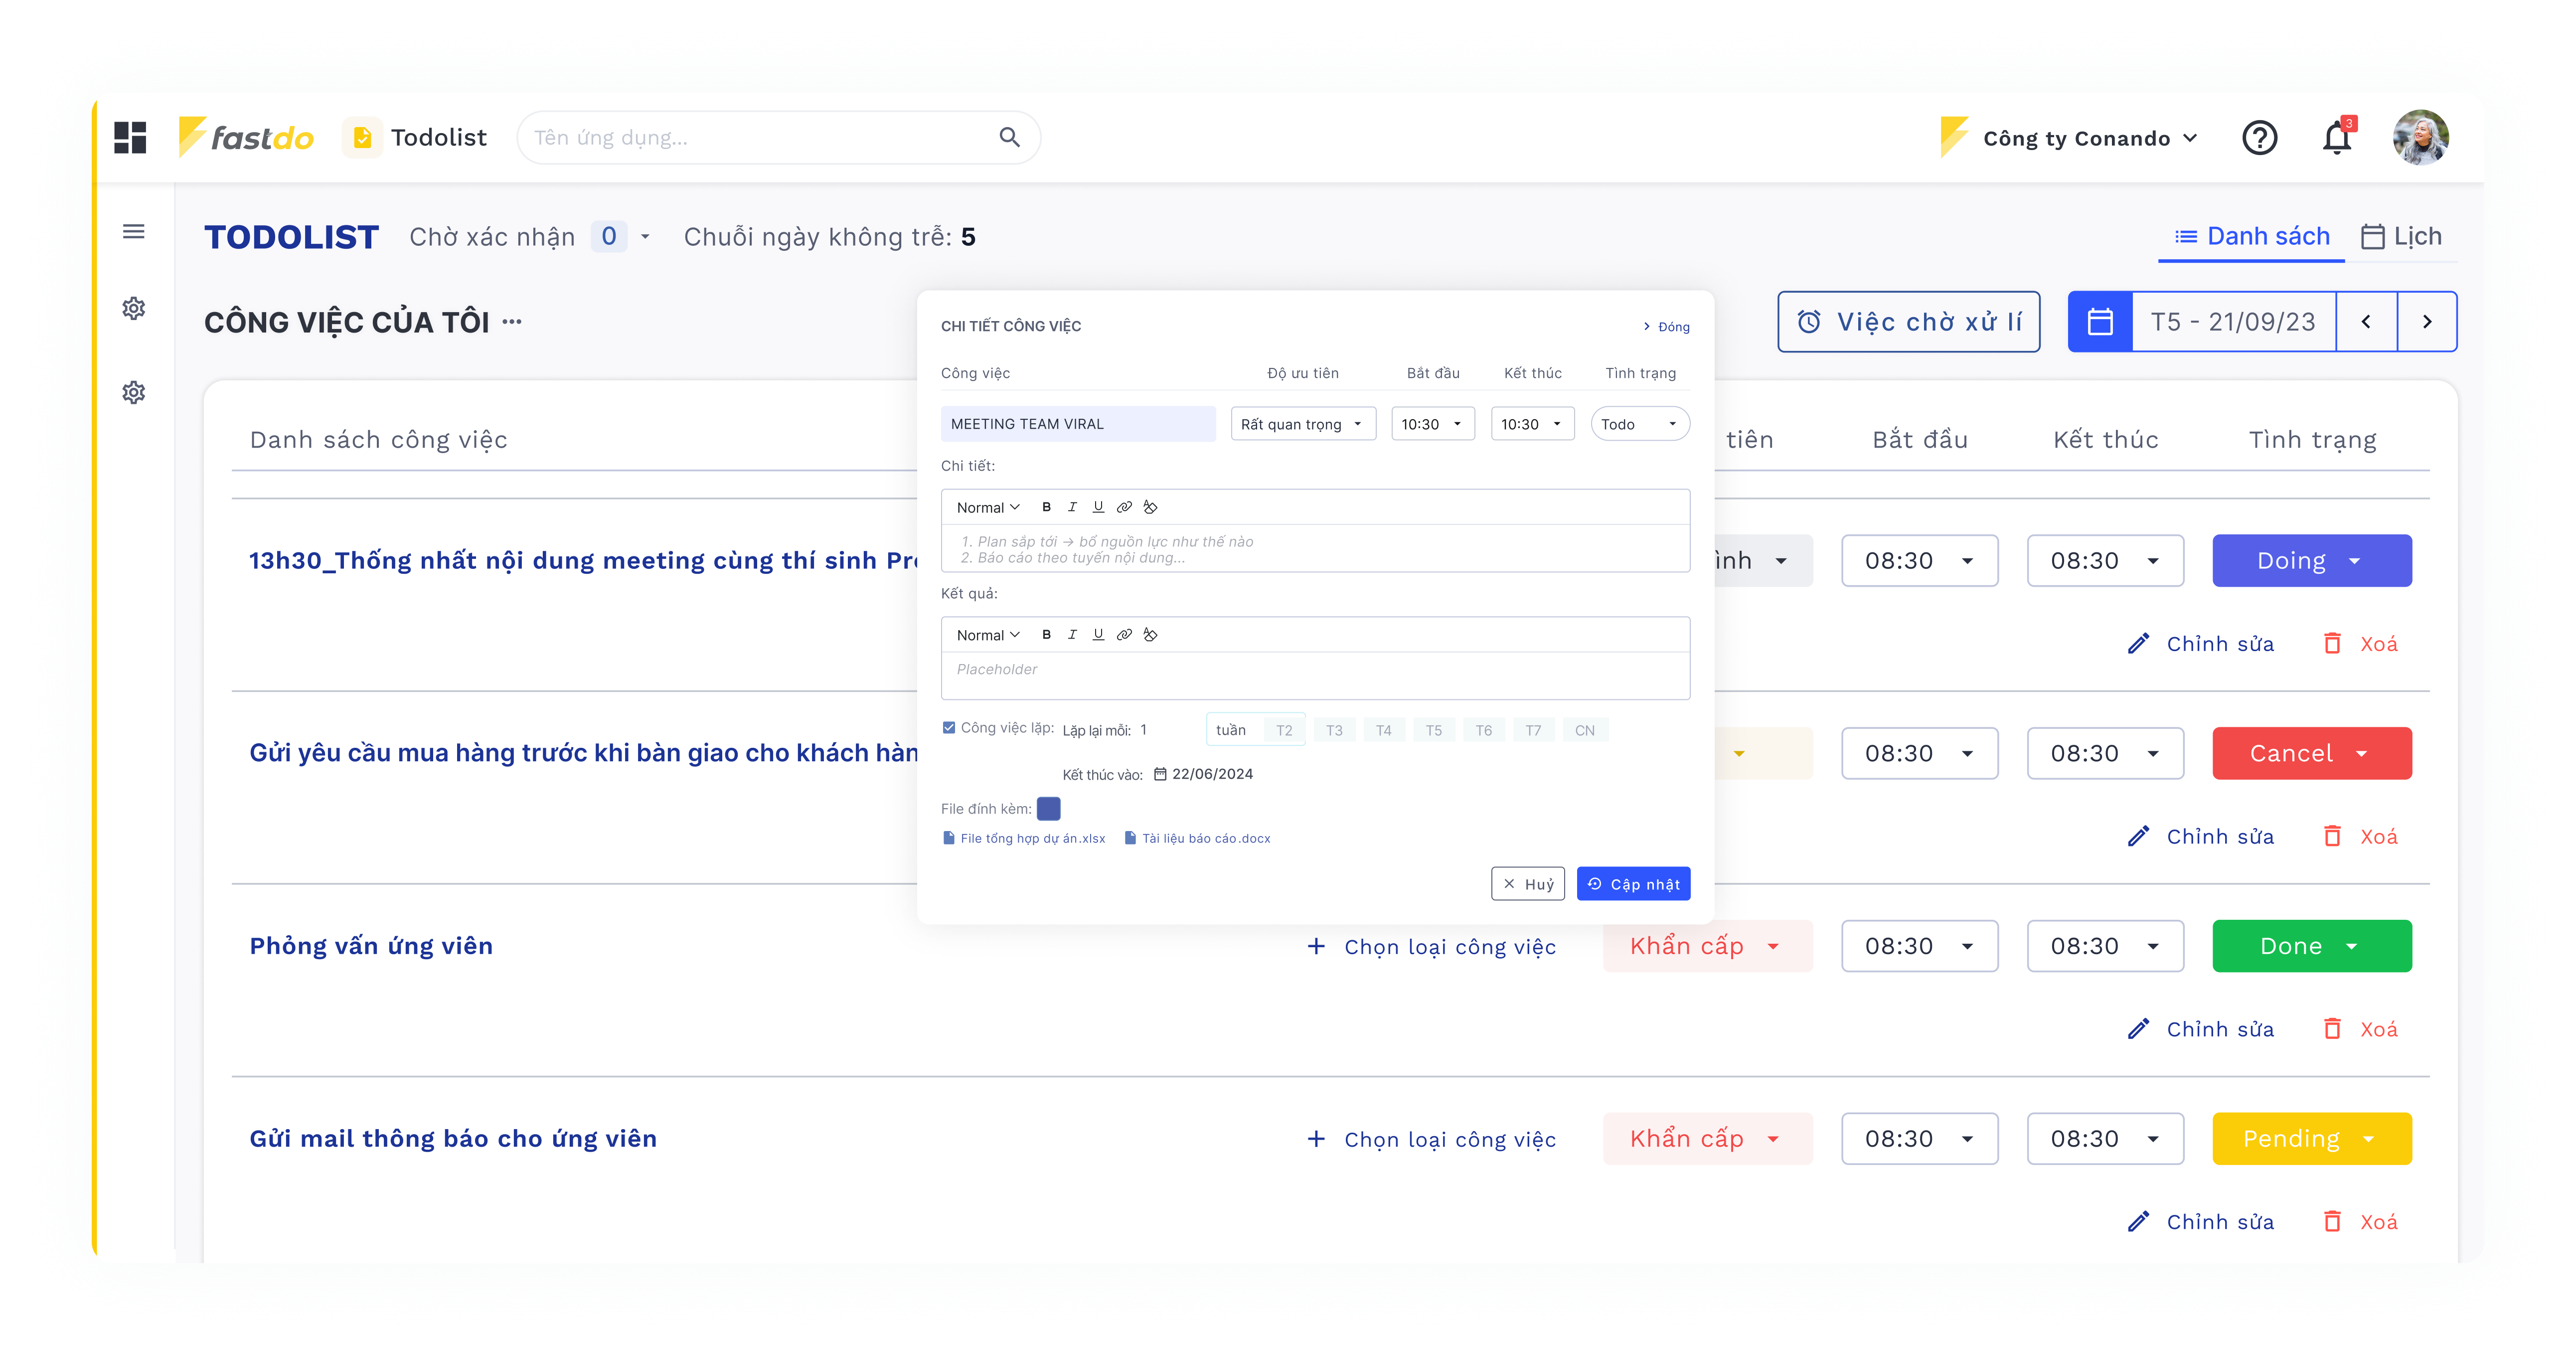Click the blue File đính kèm attach square
The image size is (2576, 1354).
1048,808
